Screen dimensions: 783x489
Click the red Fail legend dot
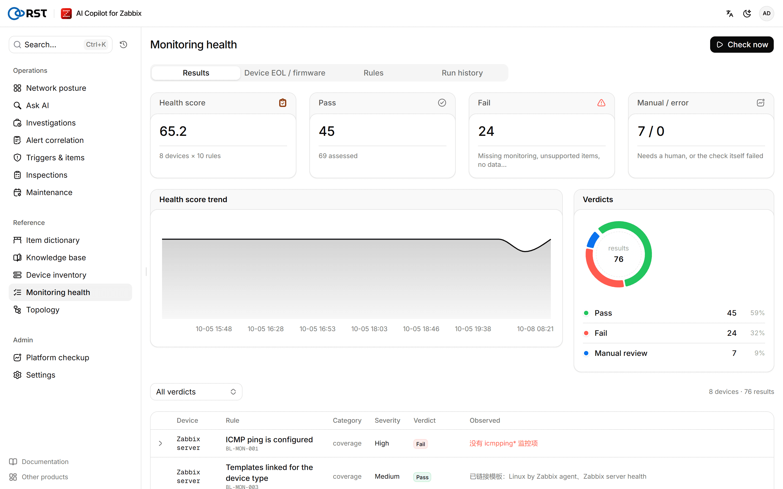point(586,333)
